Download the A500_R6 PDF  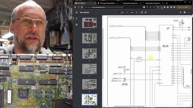(180, 12)
